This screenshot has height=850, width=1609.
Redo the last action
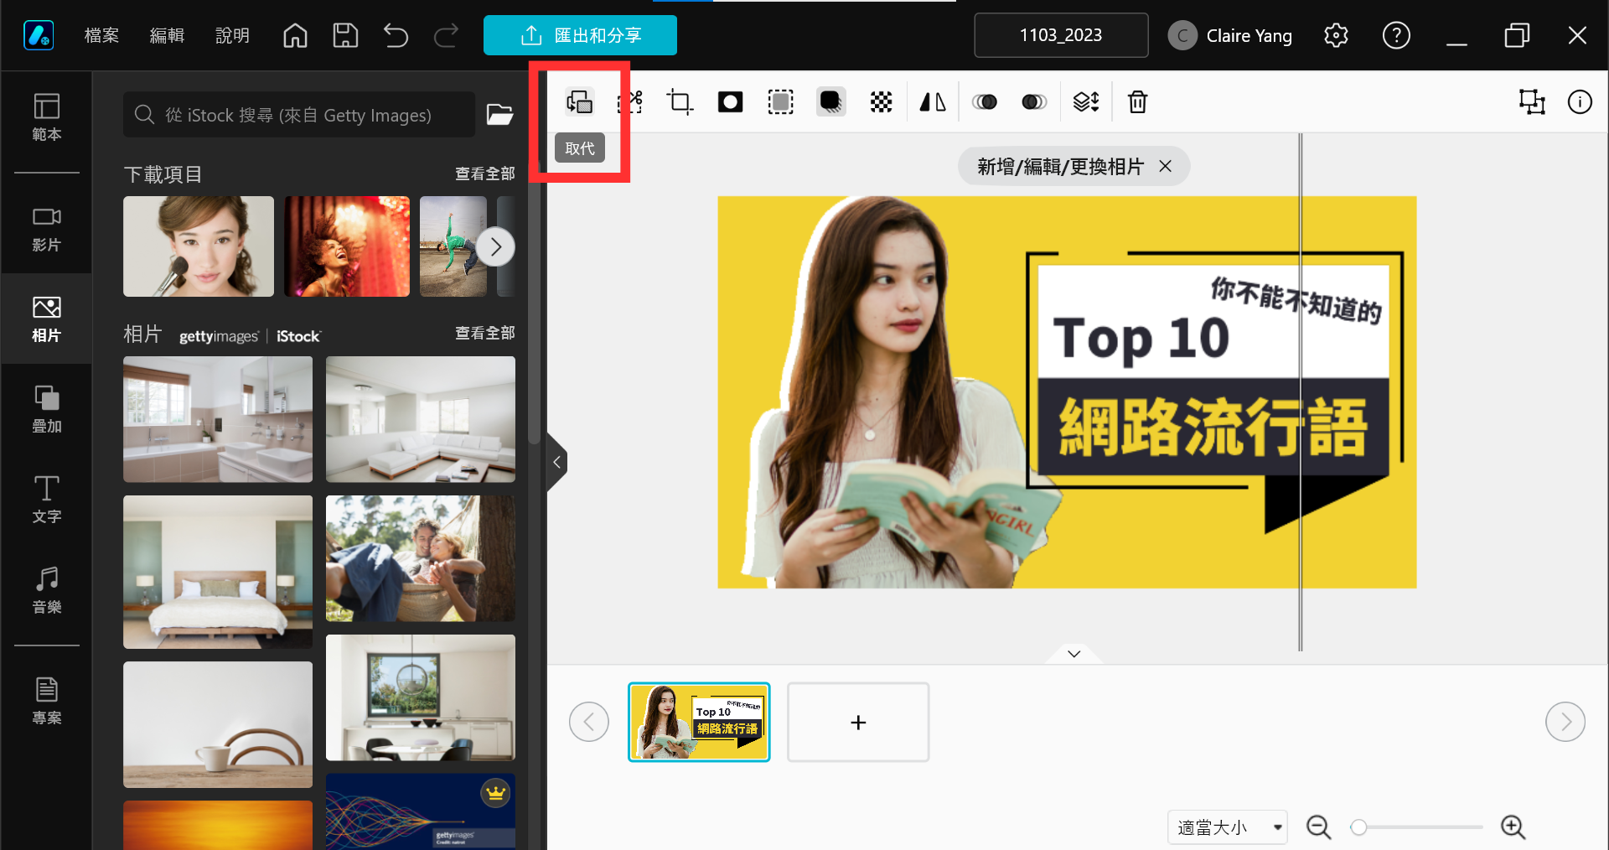coord(446,35)
